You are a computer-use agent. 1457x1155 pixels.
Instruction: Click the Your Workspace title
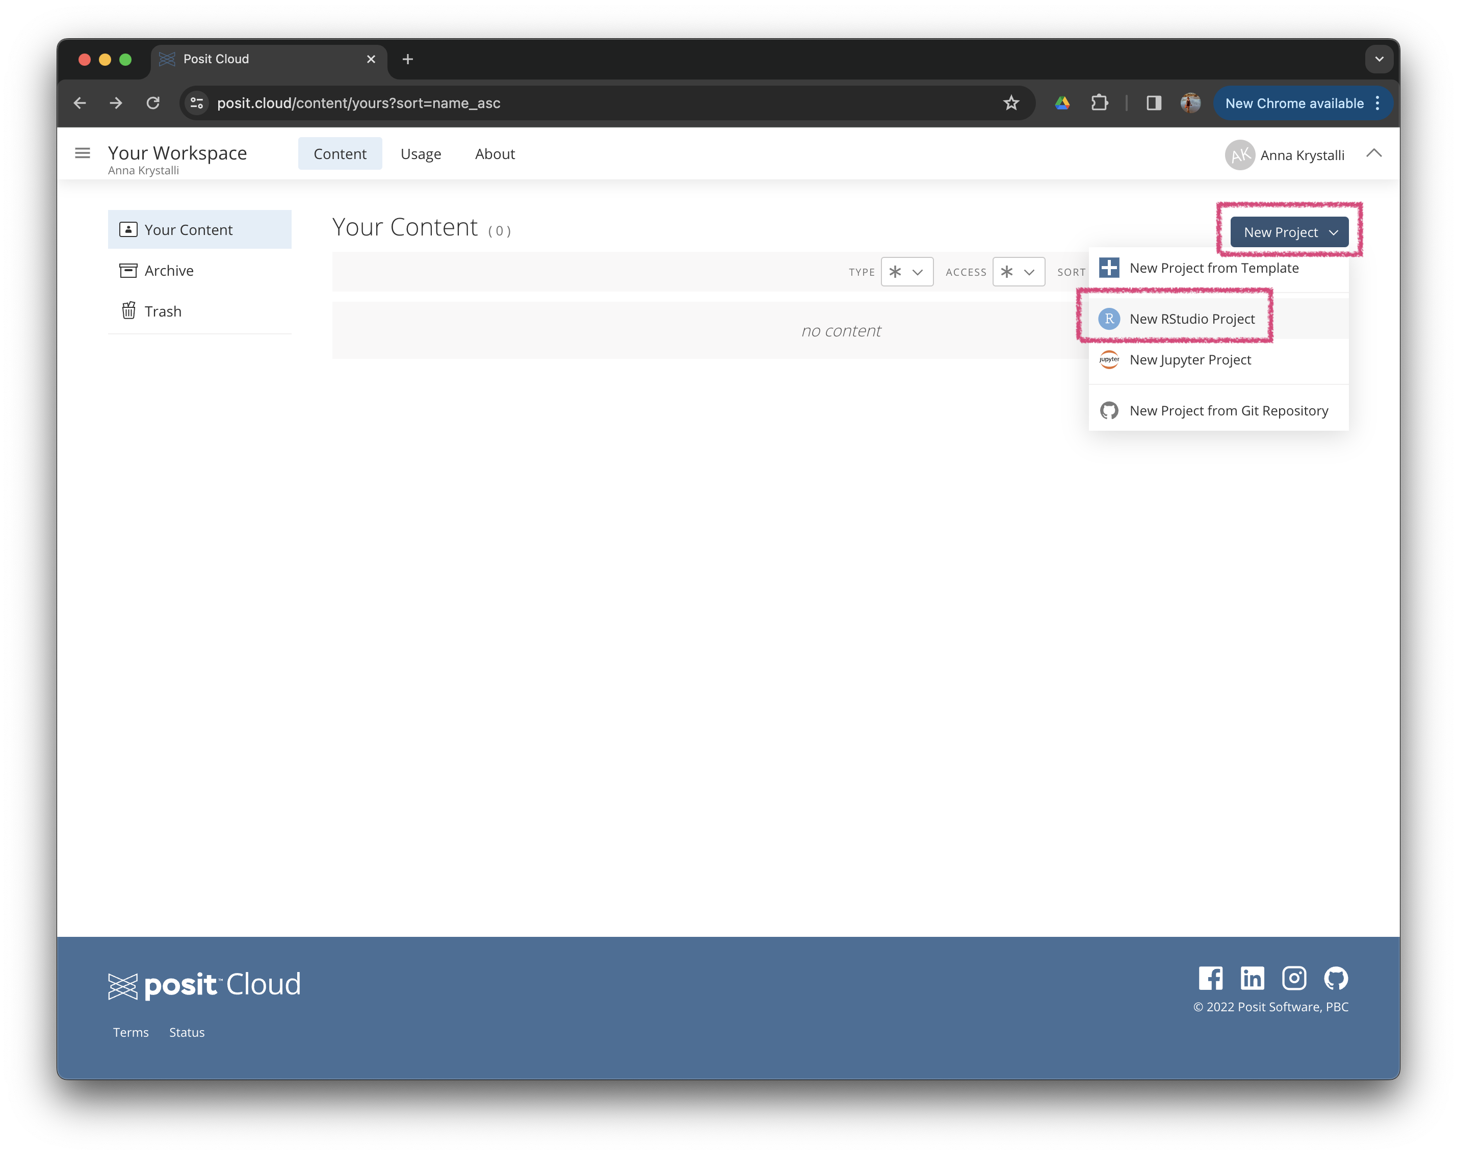(177, 153)
